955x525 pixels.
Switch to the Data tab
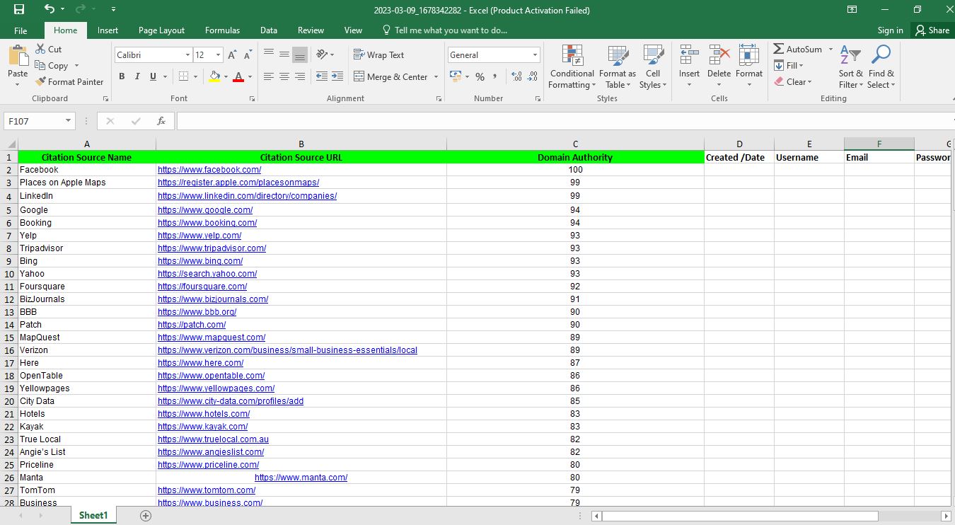tap(269, 30)
